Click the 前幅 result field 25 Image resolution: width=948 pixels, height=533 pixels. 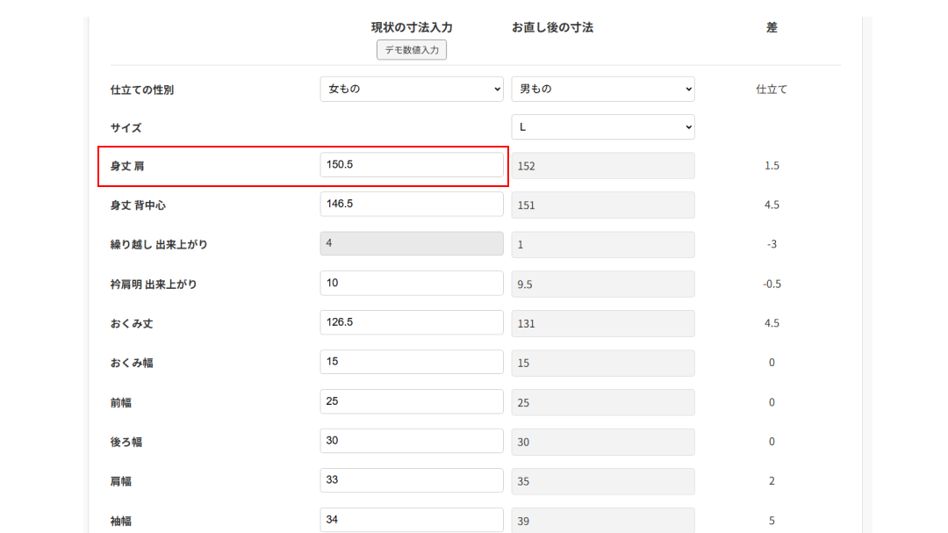pos(603,403)
